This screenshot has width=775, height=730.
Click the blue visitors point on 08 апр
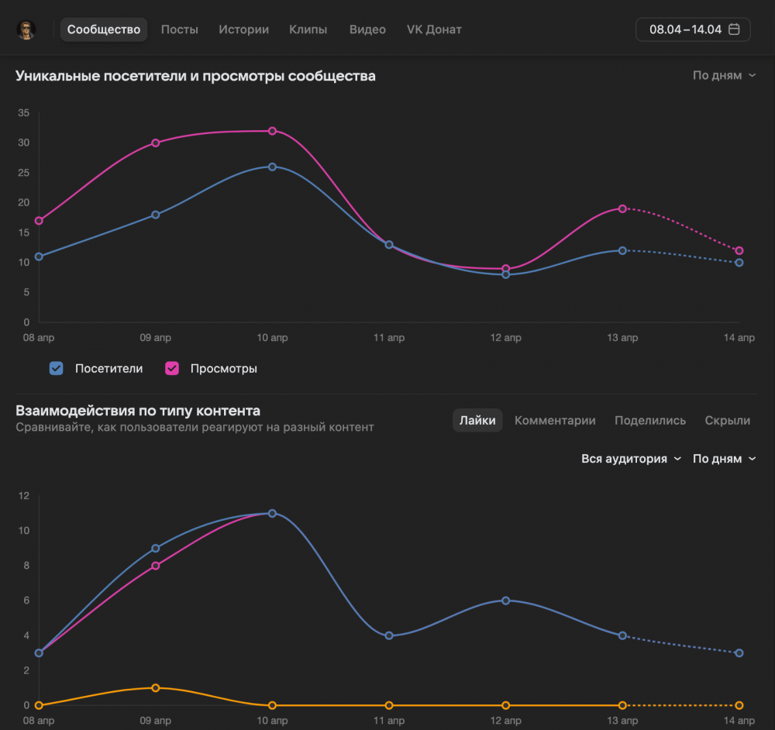[x=39, y=257]
